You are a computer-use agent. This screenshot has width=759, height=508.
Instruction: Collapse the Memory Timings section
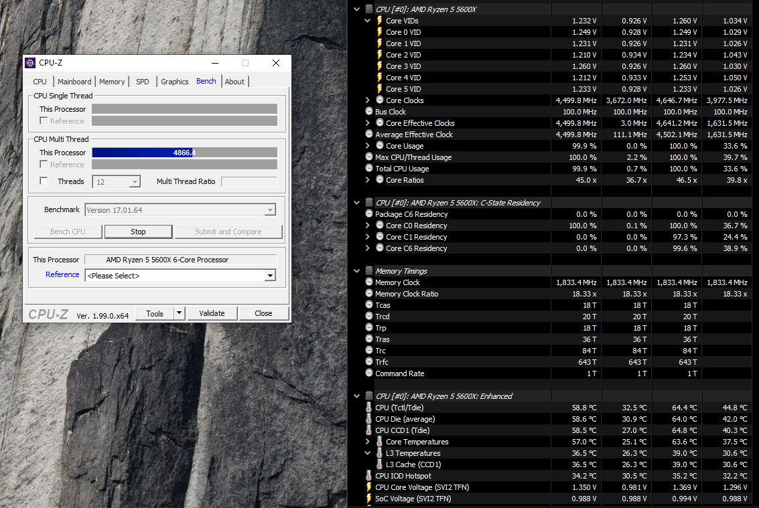pos(357,271)
